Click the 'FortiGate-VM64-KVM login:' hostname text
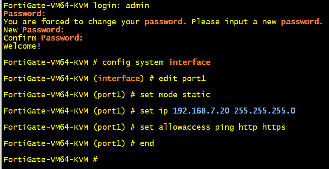This screenshot has height=169, width=329. pos(62,6)
